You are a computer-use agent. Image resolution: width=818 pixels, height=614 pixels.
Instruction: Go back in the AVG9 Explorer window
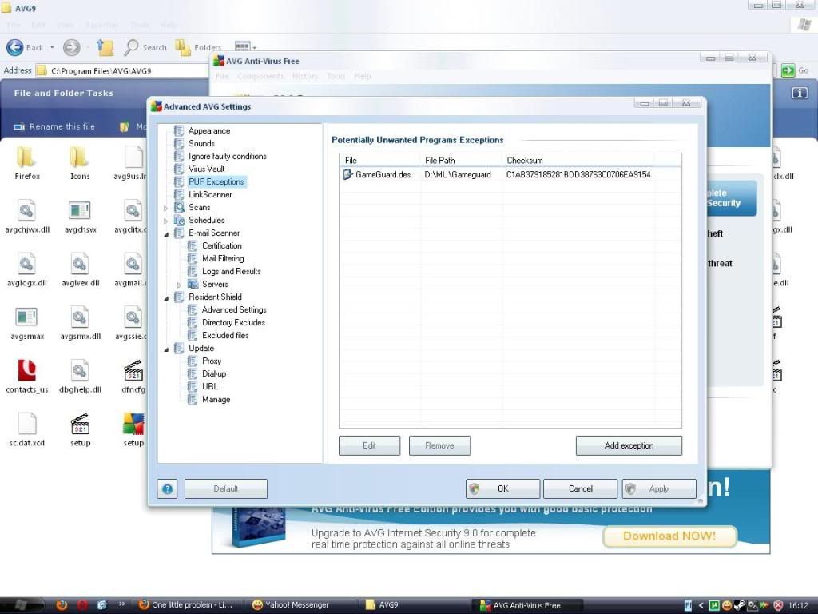coord(25,47)
